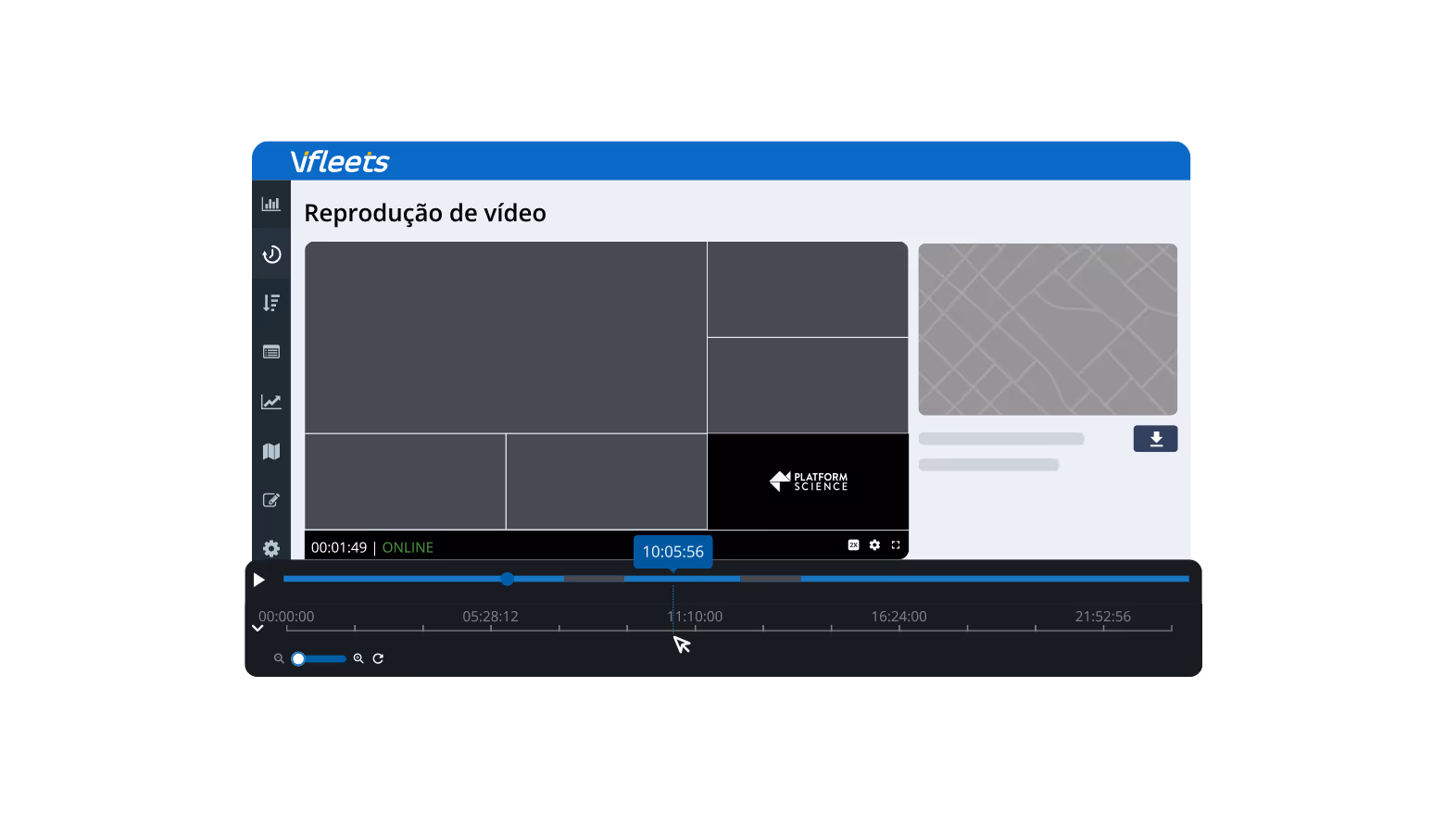Enter fullscreen video mode
Screen dimensions: 1445x813
click(896, 545)
